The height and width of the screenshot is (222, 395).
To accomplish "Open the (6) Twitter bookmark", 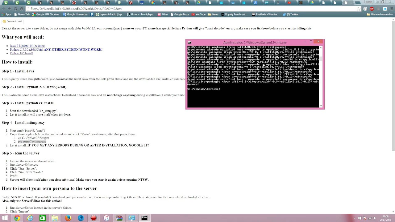I will click(x=290, y=14).
